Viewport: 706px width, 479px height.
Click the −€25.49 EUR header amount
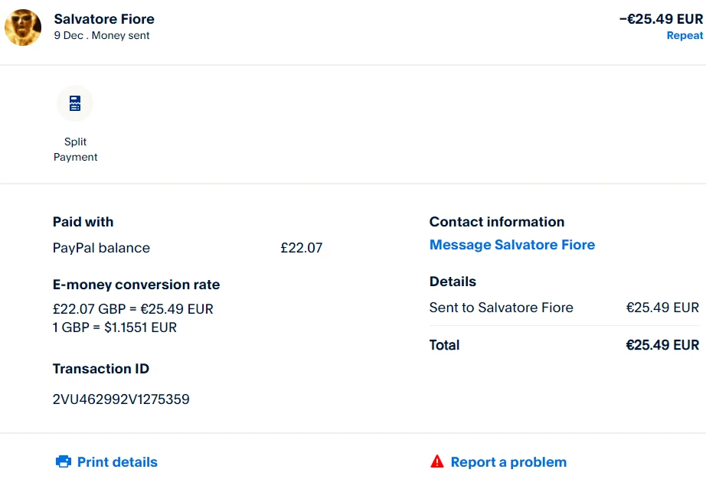point(661,18)
